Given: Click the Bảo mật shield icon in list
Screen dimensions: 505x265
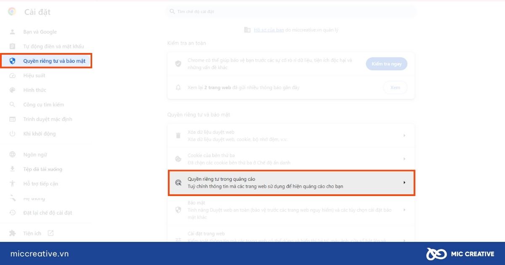Looking at the screenshot, I should click(178, 209).
